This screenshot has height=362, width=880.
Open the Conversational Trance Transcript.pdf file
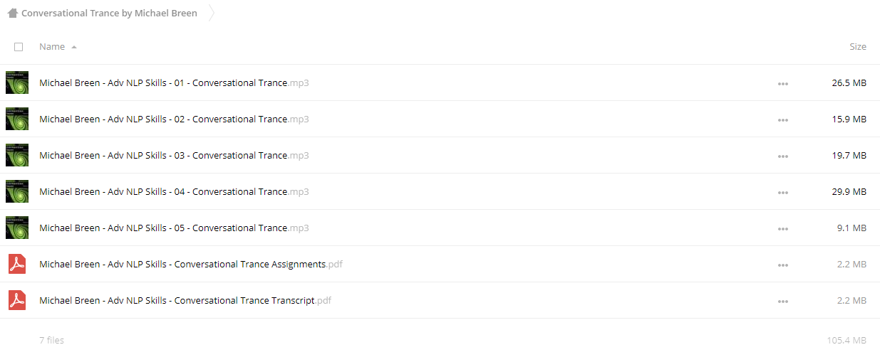pos(185,300)
